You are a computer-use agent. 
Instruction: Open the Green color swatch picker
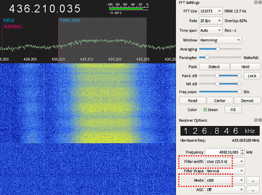[x=205, y=110]
